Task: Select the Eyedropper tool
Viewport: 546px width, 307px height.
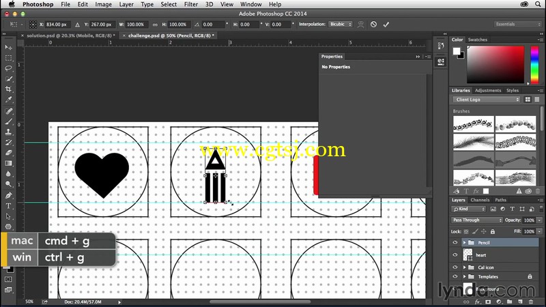Action: 8,100
